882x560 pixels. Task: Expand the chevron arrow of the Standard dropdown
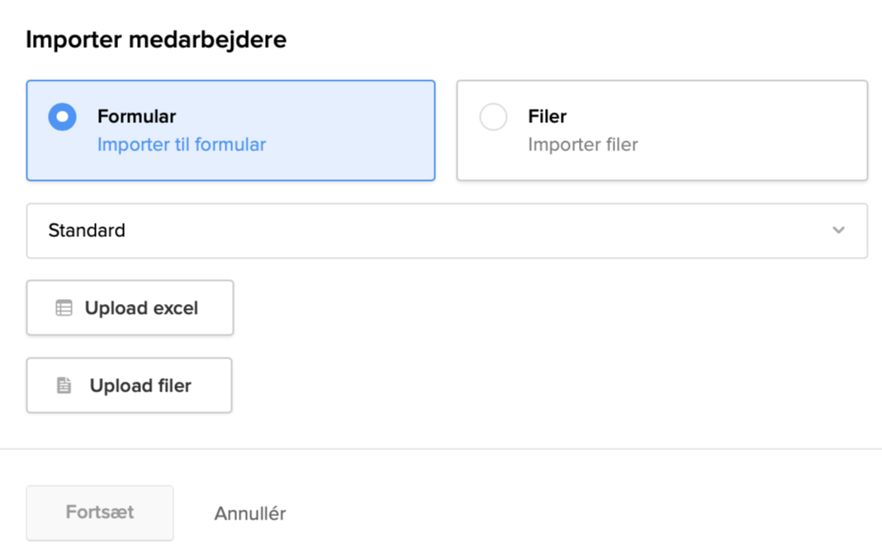tap(838, 230)
